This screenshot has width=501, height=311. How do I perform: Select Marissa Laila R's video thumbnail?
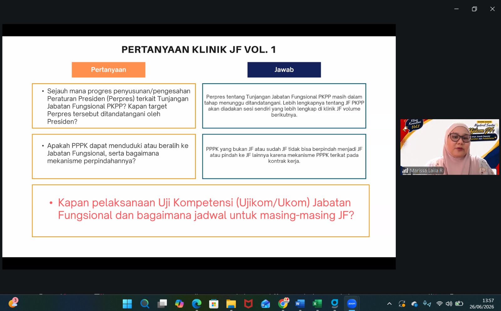coord(450,147)
